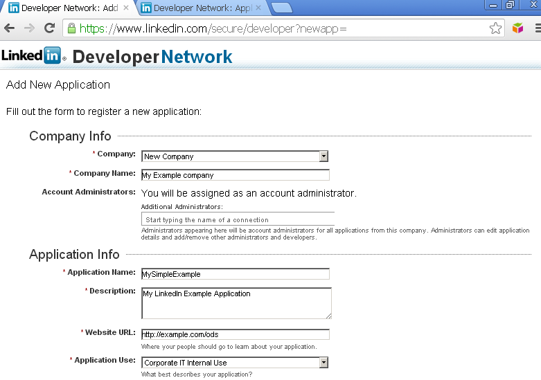Image resolution: width=541 pixels, height=380 pixels.
Task: Click inside the Description text area
Action: tap(236, 302)
